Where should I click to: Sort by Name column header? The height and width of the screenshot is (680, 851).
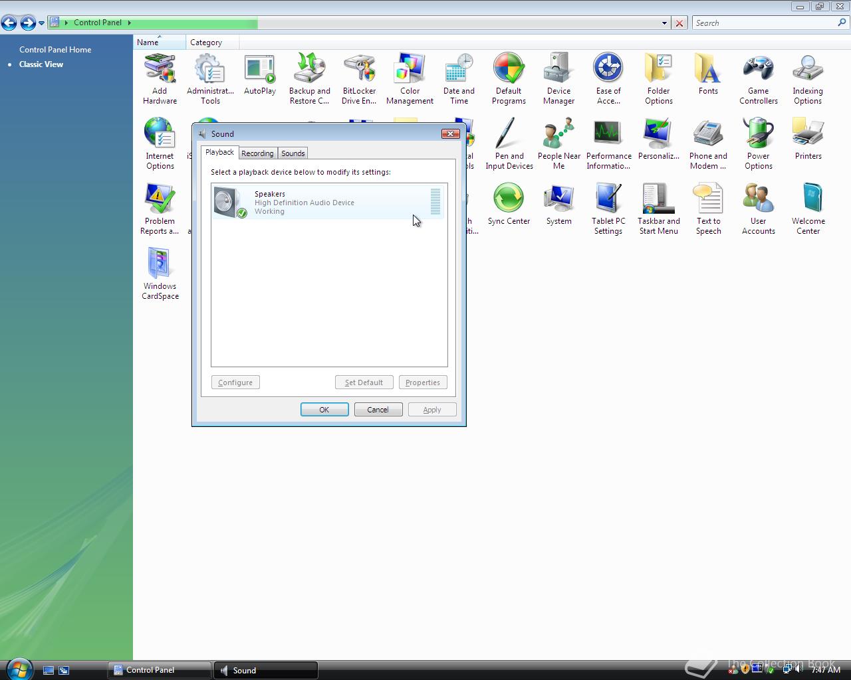(160, 42)
